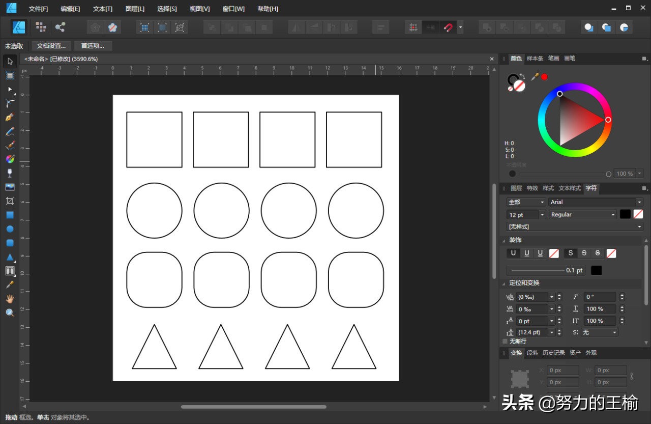Viewport: 651px width, 424px height.
Task: Open the 视图 menu
Action: click(x=199, y=9)
